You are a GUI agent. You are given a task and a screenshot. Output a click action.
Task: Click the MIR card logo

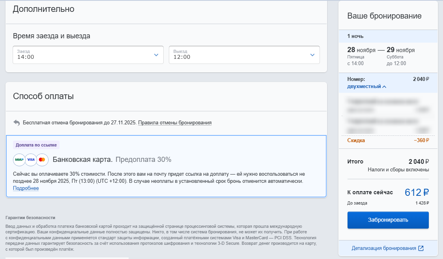coord(19,160)
